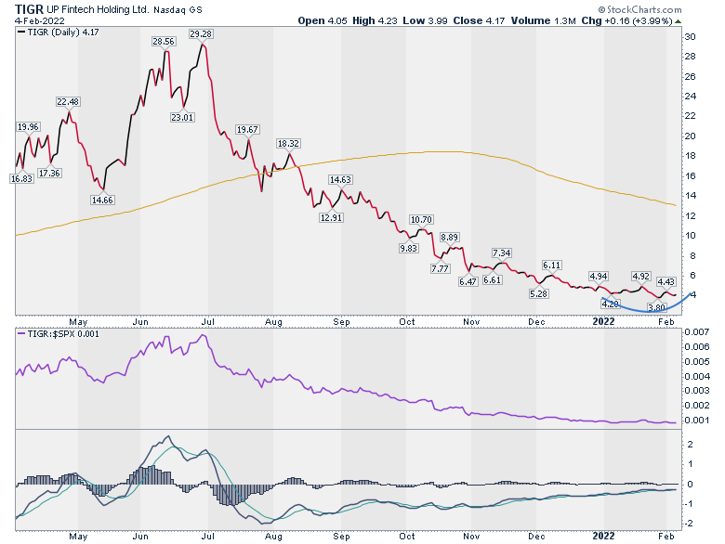Click the UP Fintech Holding Ltd. name
Image resolution: width=725 pixels, height=544 pixels.
(98, 9)
